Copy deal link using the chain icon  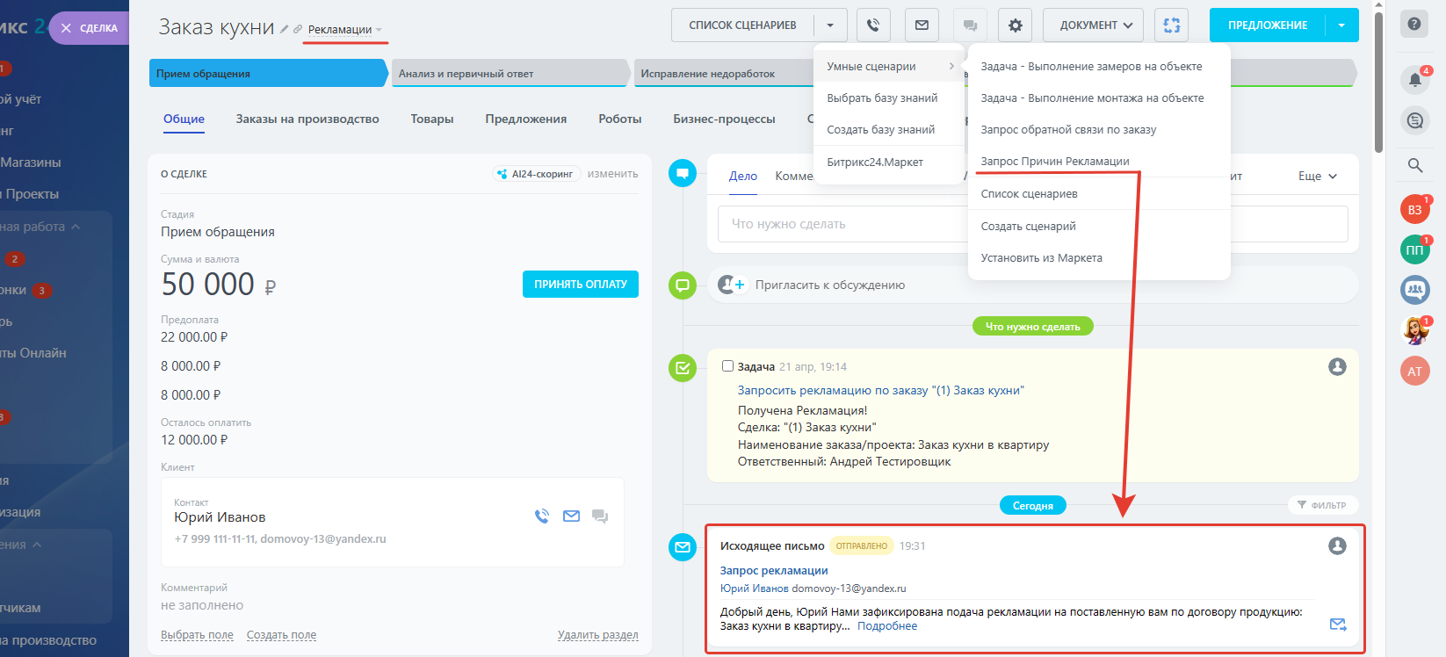(298, 29)
